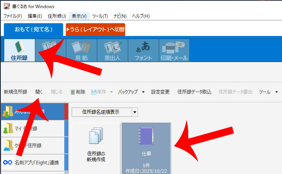
Task: Click the 開く button
Action: click(x=39, y=92)
